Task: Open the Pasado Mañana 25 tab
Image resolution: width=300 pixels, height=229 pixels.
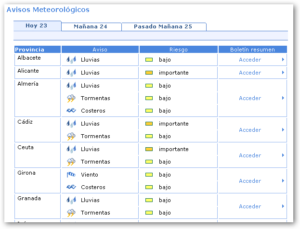Action: click(163, 27)
